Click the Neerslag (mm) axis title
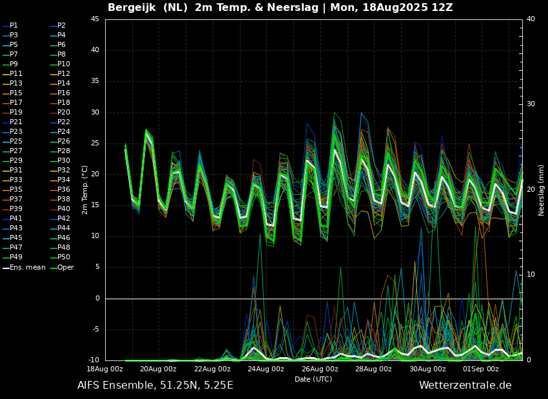The width and height of the screenshot is (548, 399). pos(541,190)
